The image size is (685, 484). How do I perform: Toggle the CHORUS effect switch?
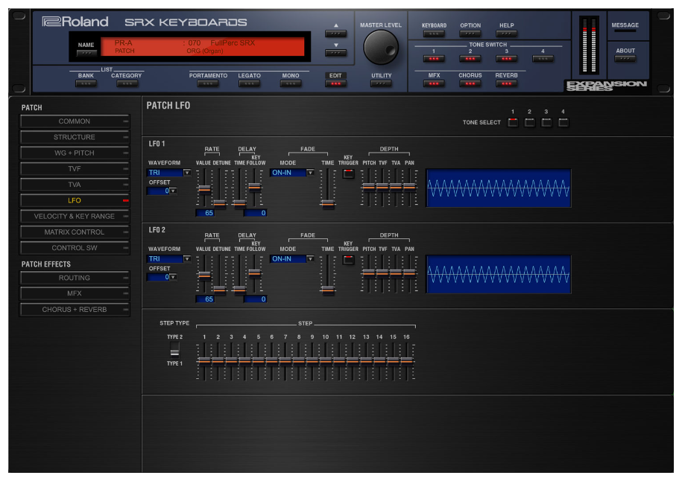[x=470, y=83]
